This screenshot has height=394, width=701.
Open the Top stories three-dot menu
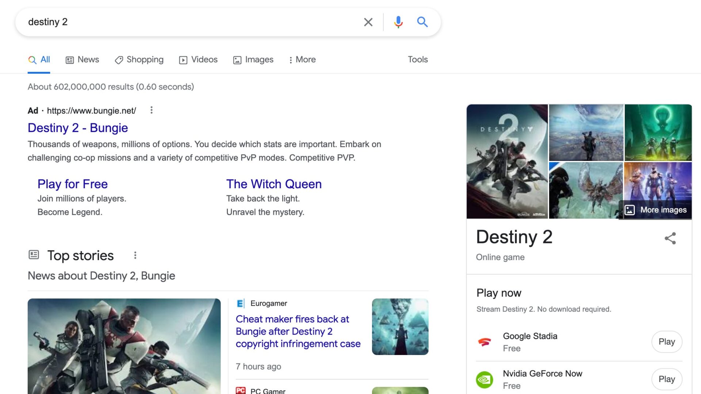point(135,255)
